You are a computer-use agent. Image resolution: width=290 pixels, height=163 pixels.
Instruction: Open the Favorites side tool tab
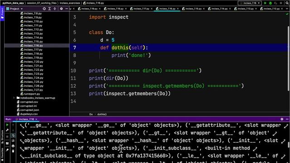click(2, 154)
